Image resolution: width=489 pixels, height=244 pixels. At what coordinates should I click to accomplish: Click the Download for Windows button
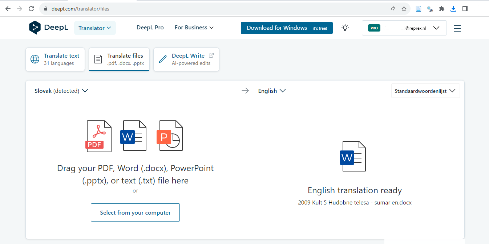[286, 28]
